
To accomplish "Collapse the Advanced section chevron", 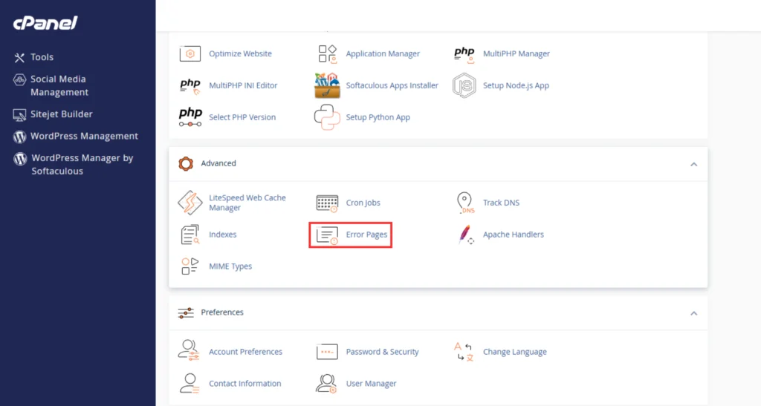I will tap(693, 164).
